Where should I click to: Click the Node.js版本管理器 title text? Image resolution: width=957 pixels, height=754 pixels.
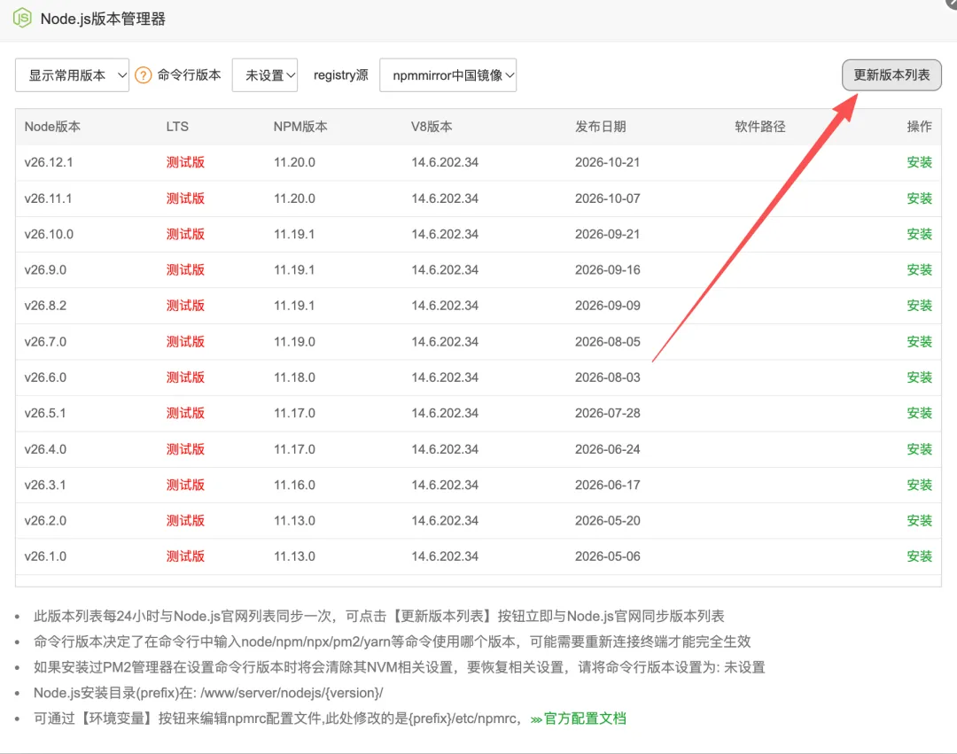coord(103,19)
